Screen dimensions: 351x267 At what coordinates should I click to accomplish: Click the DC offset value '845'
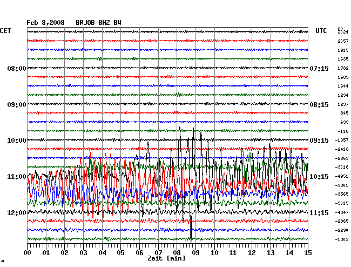[x=345, y=113]
